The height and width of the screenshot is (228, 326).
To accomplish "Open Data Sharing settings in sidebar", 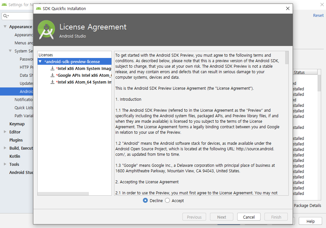I will 26,75.
